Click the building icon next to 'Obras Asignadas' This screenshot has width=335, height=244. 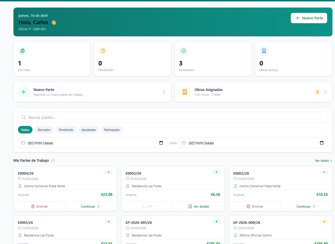[184, 92]
